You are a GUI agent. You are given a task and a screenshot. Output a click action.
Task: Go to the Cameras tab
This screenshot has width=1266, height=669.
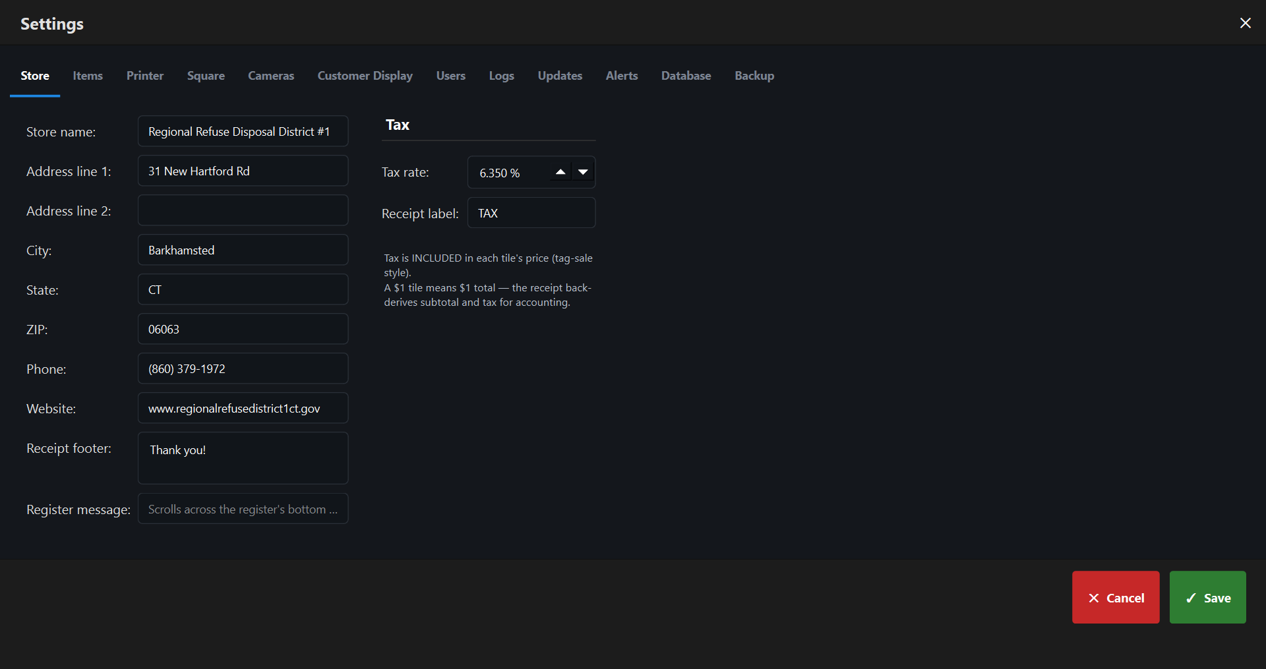tap(271, 76)
